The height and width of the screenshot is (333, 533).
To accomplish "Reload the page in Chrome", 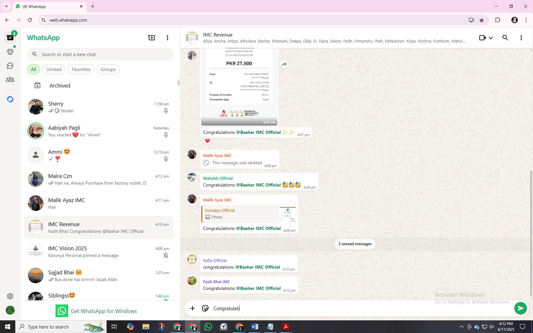I will click(x=30, y=20).
